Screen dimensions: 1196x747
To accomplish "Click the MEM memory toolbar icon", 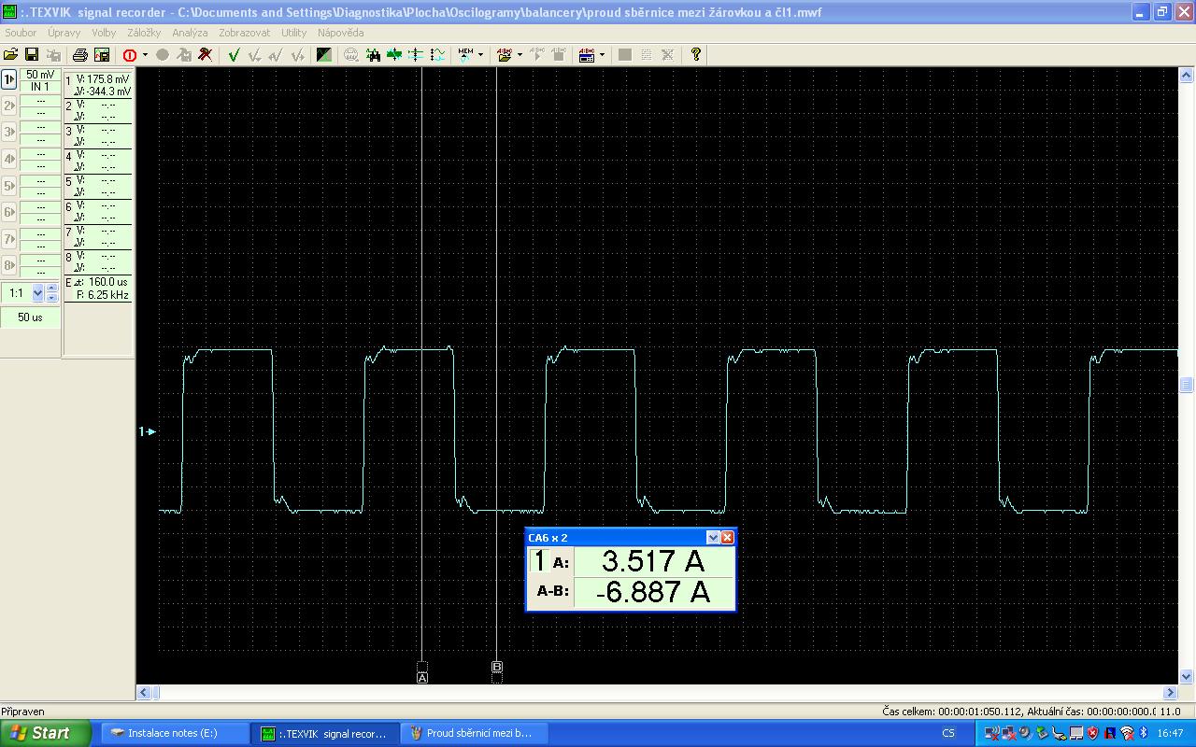I will click(x=465, y=55).
